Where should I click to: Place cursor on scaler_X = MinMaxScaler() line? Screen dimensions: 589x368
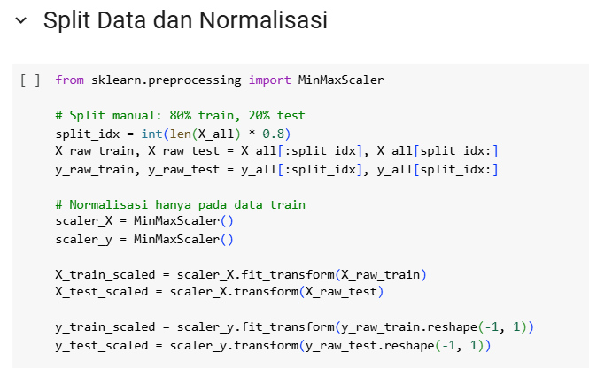tap(143, 222)
